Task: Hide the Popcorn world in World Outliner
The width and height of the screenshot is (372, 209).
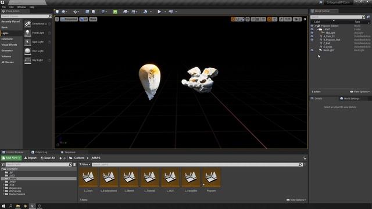Action: (x=312, y=26)
